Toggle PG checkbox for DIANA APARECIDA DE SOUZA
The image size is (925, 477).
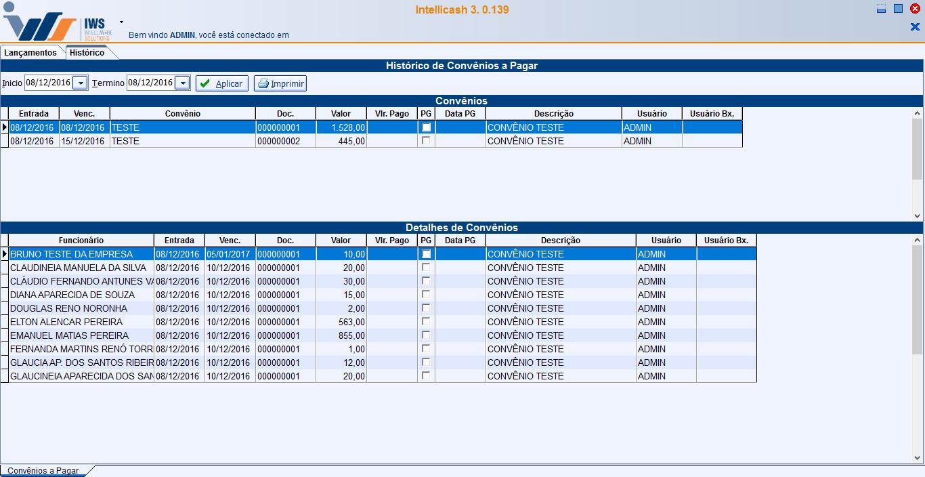(x=426, y=295)
